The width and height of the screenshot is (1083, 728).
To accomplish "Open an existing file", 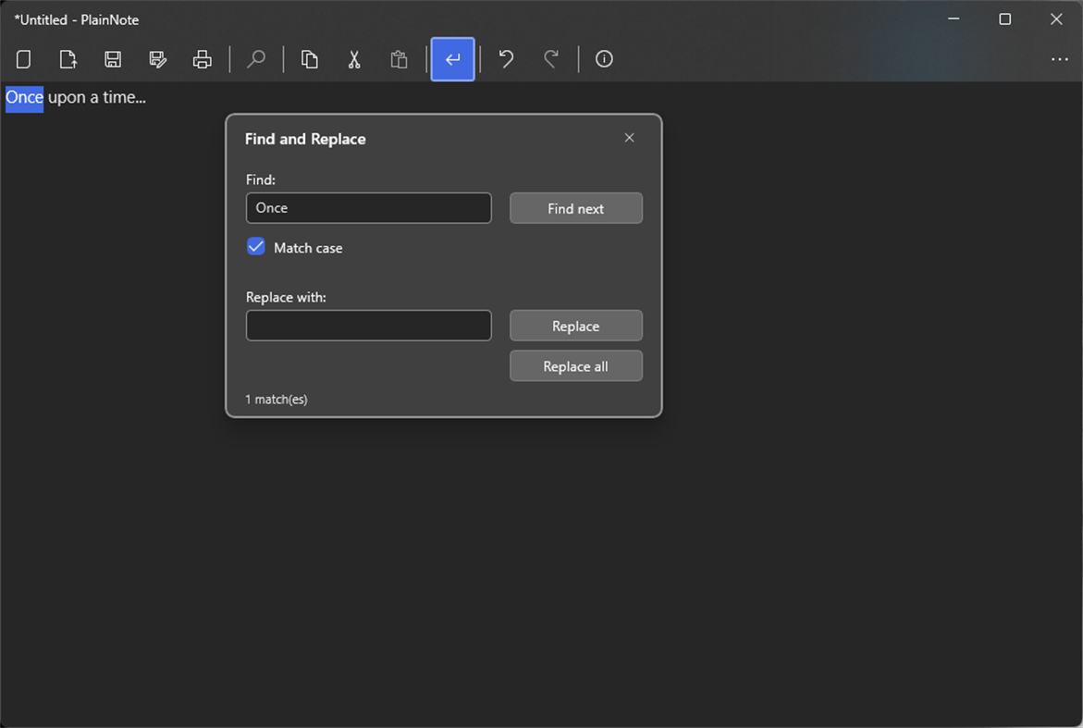I will pos(68,59).
